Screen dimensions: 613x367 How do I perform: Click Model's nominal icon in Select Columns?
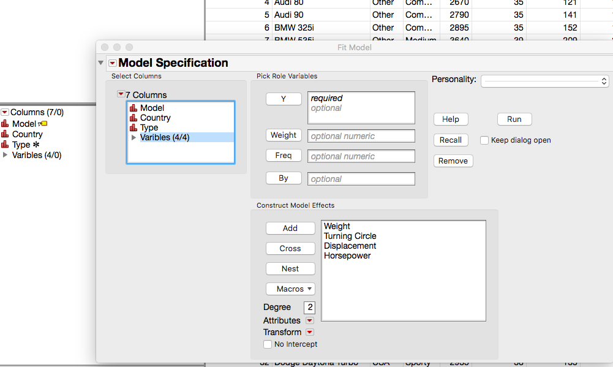134,108
